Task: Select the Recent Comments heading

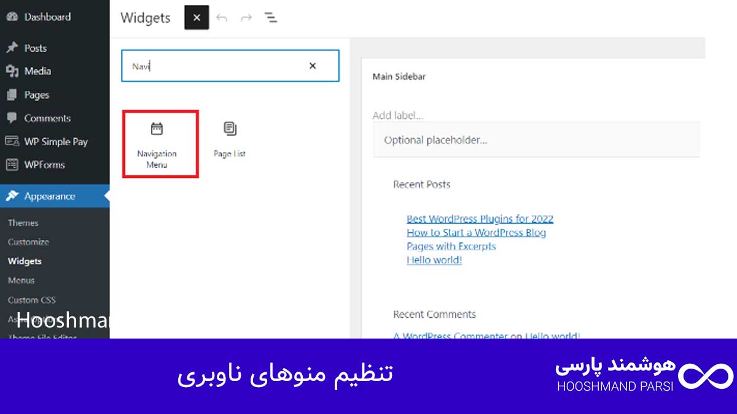Action: click(x=434, y=314)
